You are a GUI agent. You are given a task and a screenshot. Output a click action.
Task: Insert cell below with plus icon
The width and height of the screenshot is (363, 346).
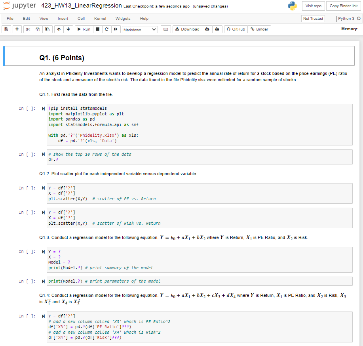coord(17,29)
